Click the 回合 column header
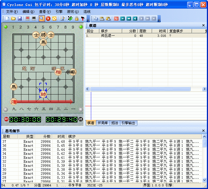The height and width of the screenshot is (189, 208). point(92,31)
